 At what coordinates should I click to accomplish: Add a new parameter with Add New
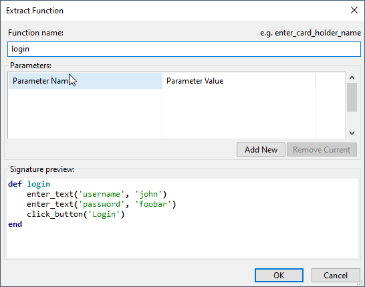[261, 150]
